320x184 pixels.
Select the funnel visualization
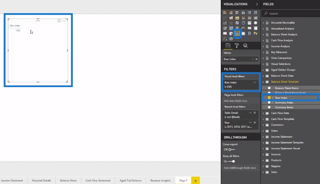(237, 28)
